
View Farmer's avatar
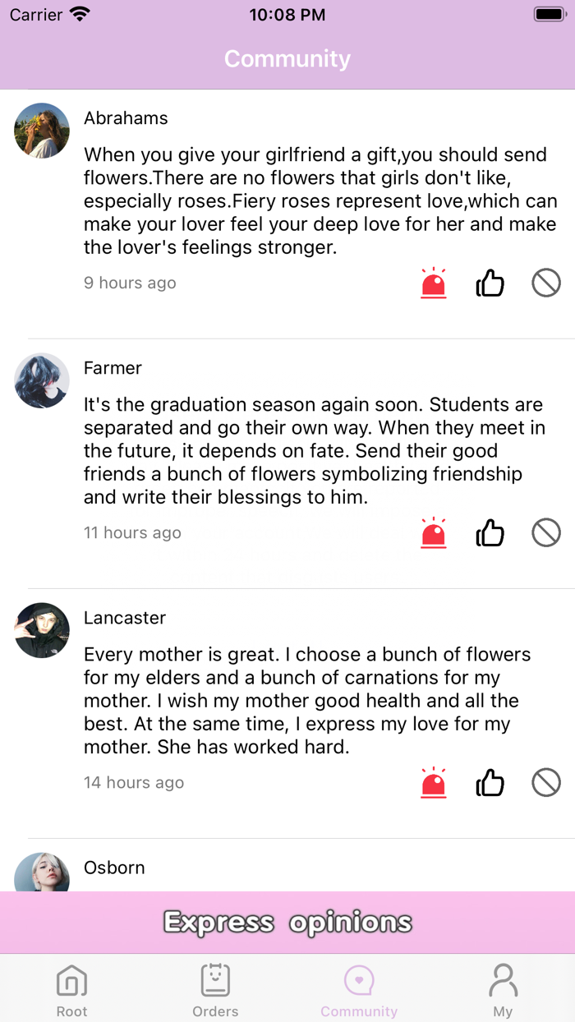pyautogui.click(x=42, y=380)
